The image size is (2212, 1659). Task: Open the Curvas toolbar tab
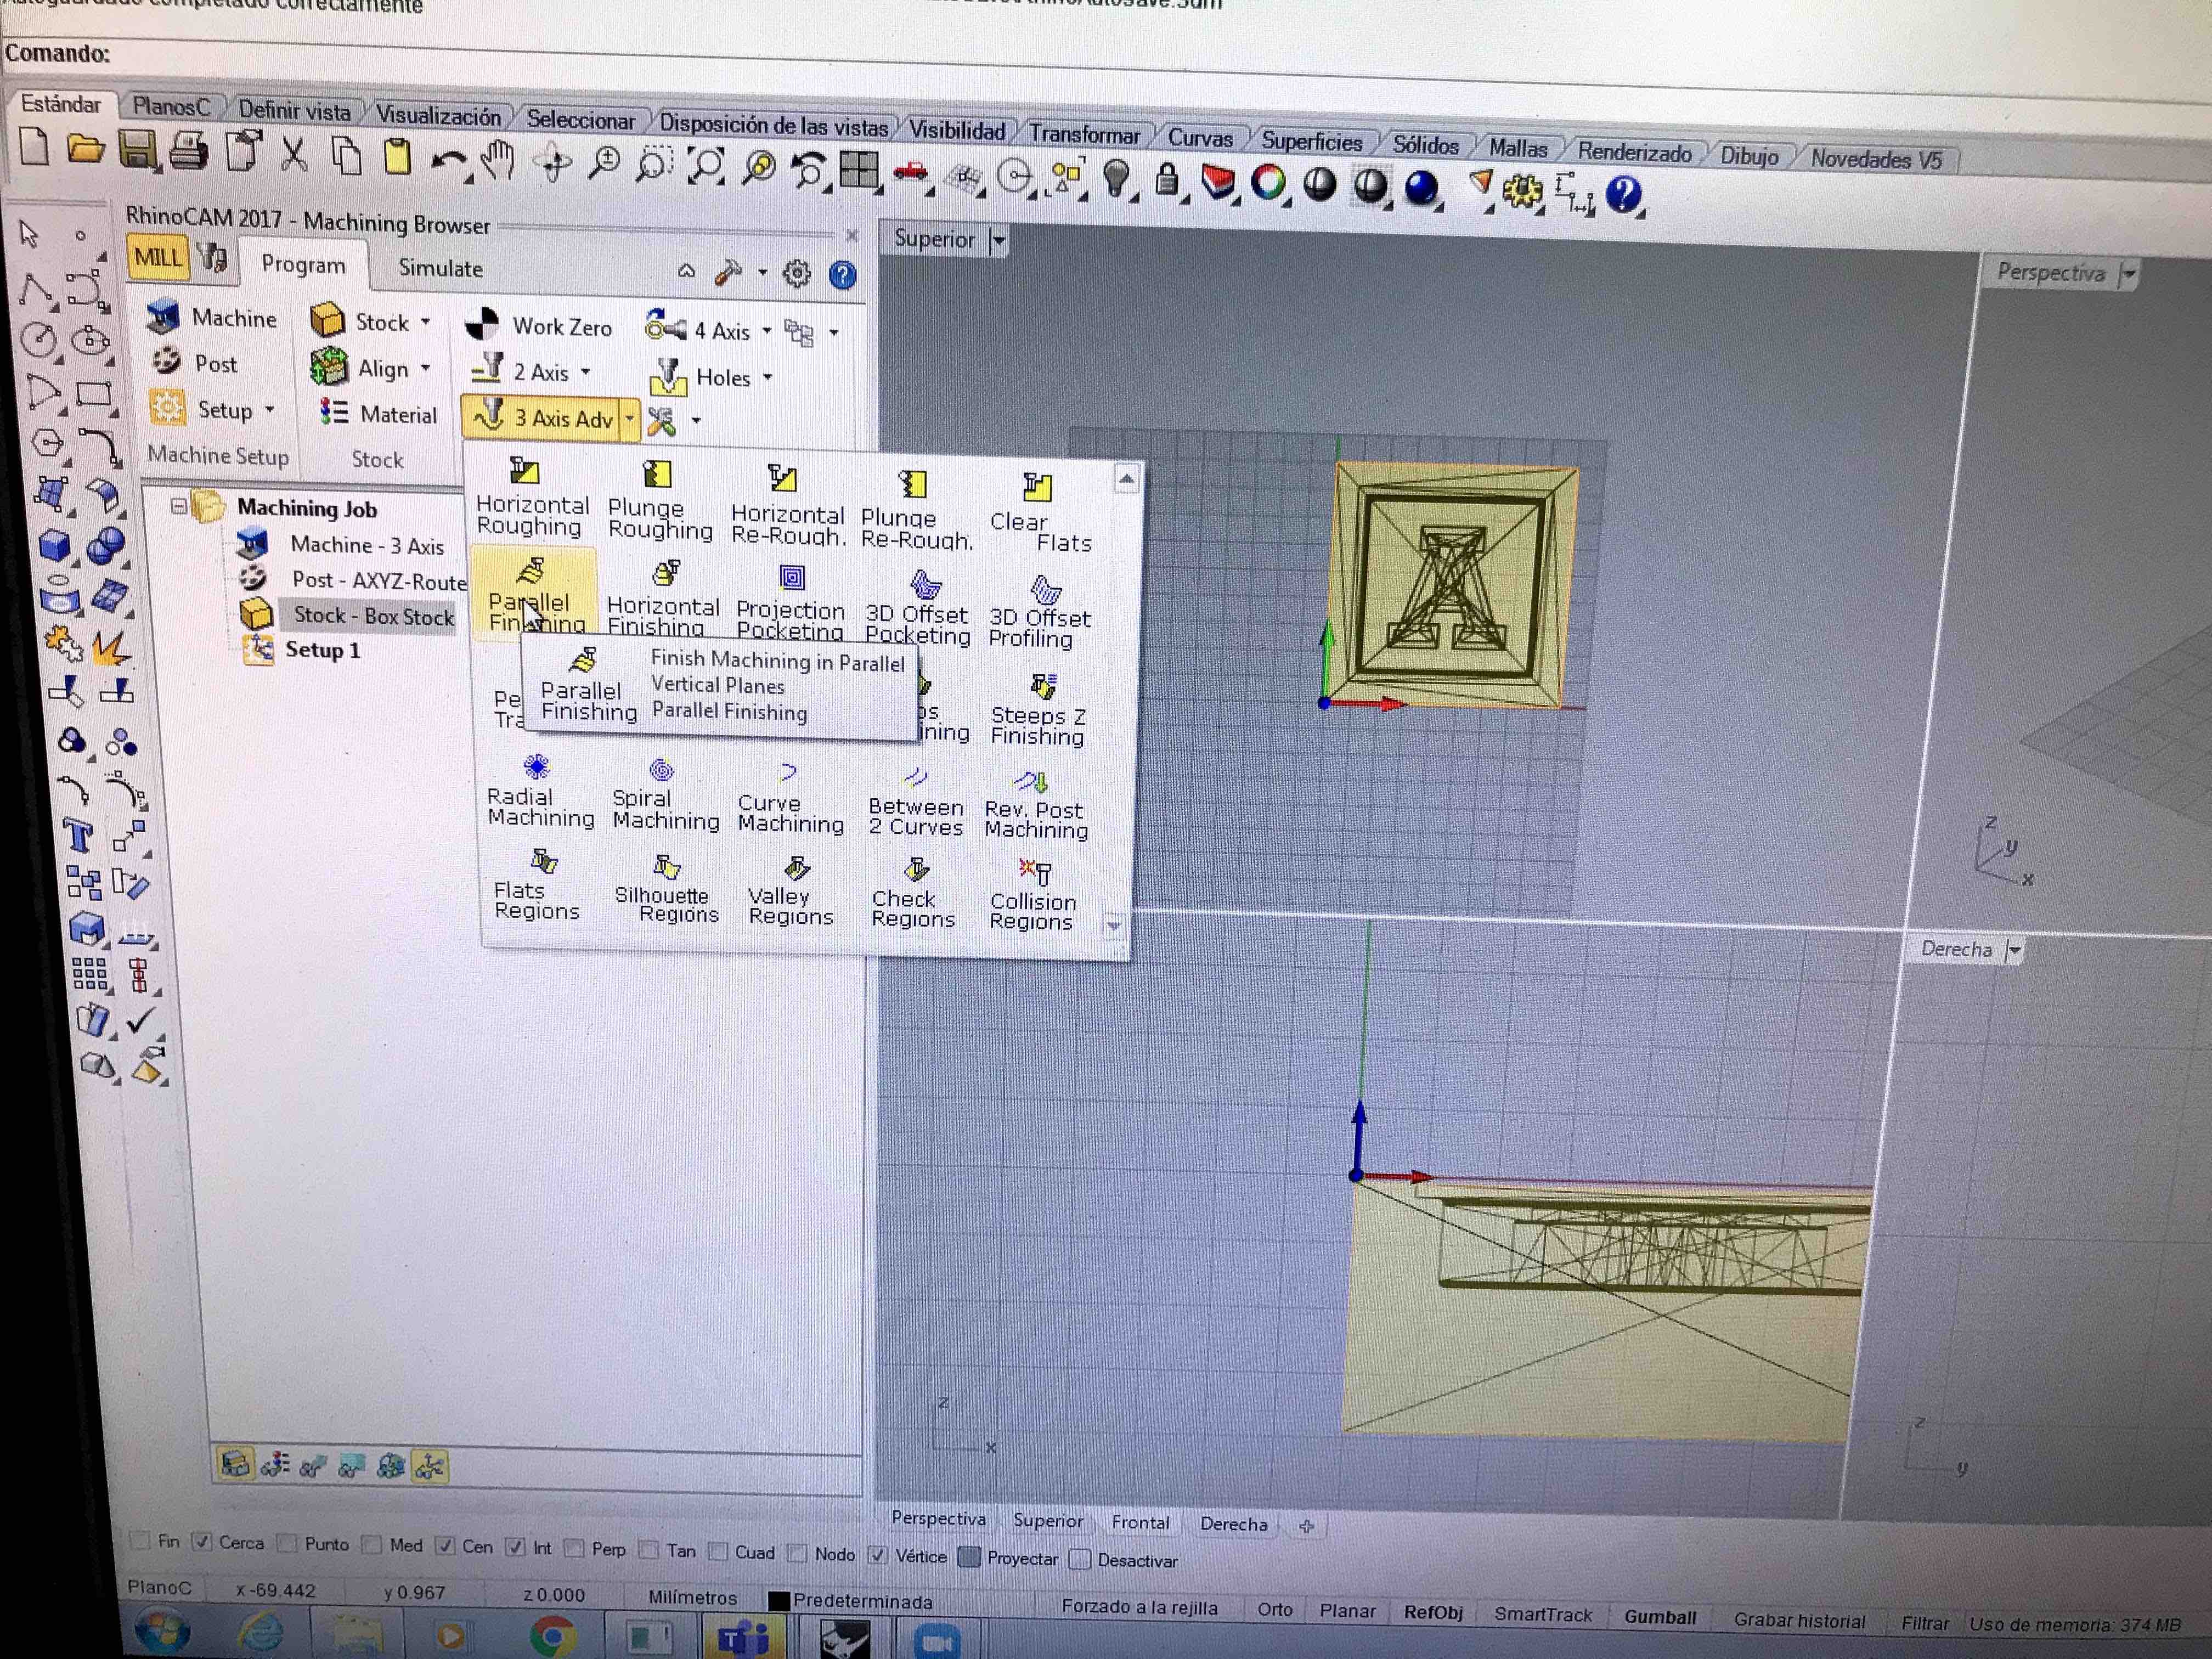click(x=1200, y=138)
